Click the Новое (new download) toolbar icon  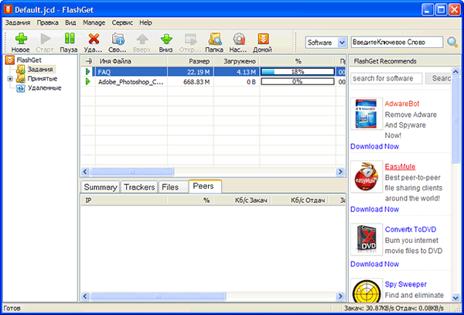coord(21,39)
